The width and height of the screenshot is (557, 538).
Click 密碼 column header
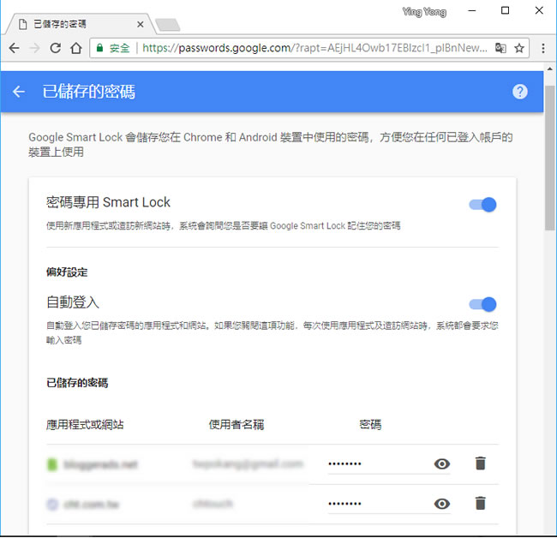point(370,424)
